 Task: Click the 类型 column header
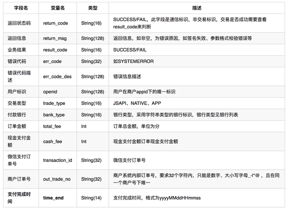92,8
